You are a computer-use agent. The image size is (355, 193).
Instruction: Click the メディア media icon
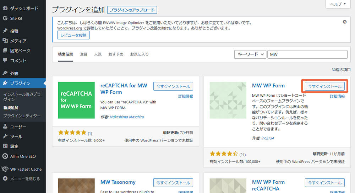tap(5, 41)
